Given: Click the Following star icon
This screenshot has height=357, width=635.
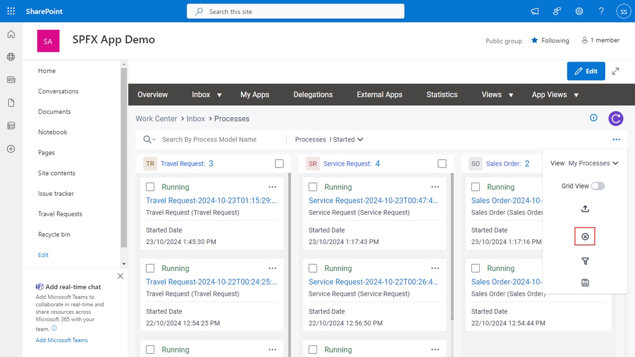Looking at the screenshot, I should coord(534,40).
